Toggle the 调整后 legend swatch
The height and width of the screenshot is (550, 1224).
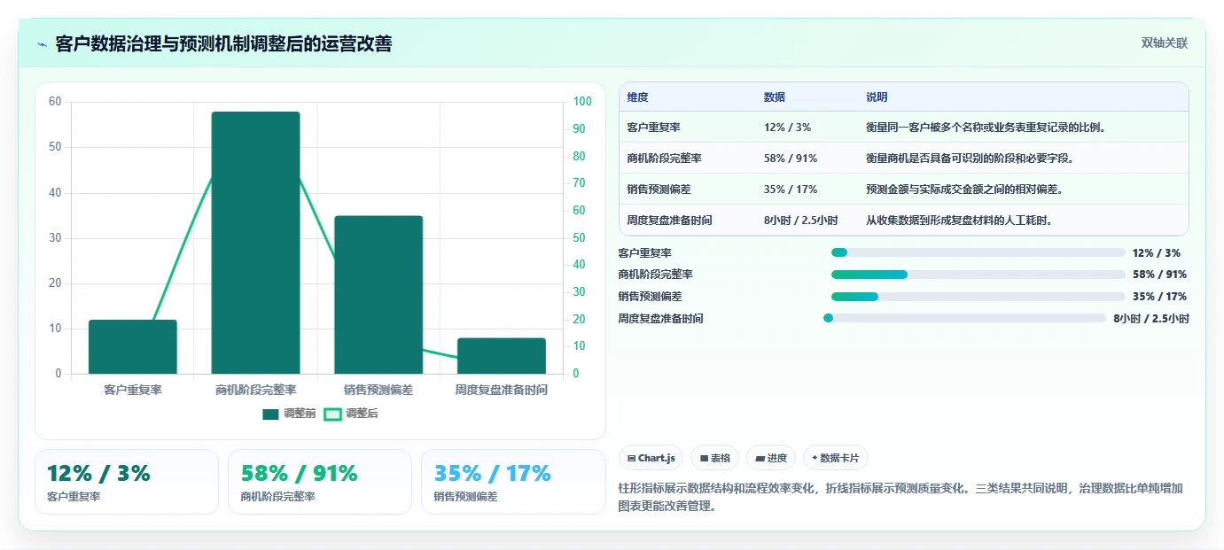(332, 414)
